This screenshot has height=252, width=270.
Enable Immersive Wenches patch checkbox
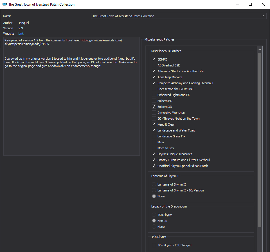click(154, 113)
